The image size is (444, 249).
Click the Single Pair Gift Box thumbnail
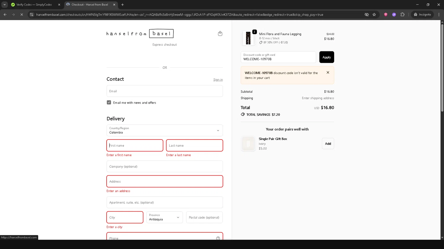(248, 144)
